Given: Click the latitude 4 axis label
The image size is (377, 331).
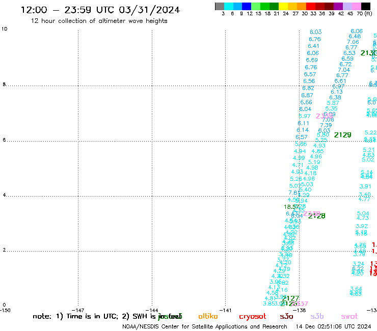Looking at the screenshot, I should [4, 195].
